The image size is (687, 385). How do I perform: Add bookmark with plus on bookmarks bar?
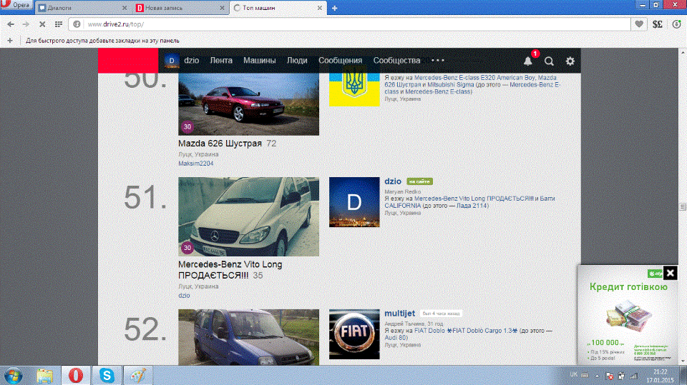tap(9, 41)
